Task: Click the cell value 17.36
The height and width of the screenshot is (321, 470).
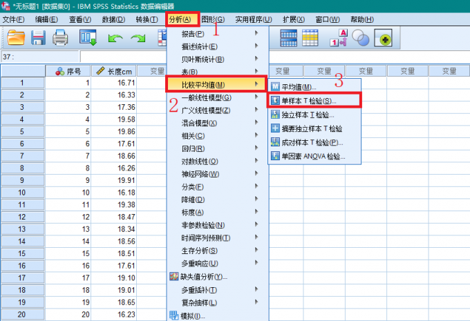Action: 113,107
